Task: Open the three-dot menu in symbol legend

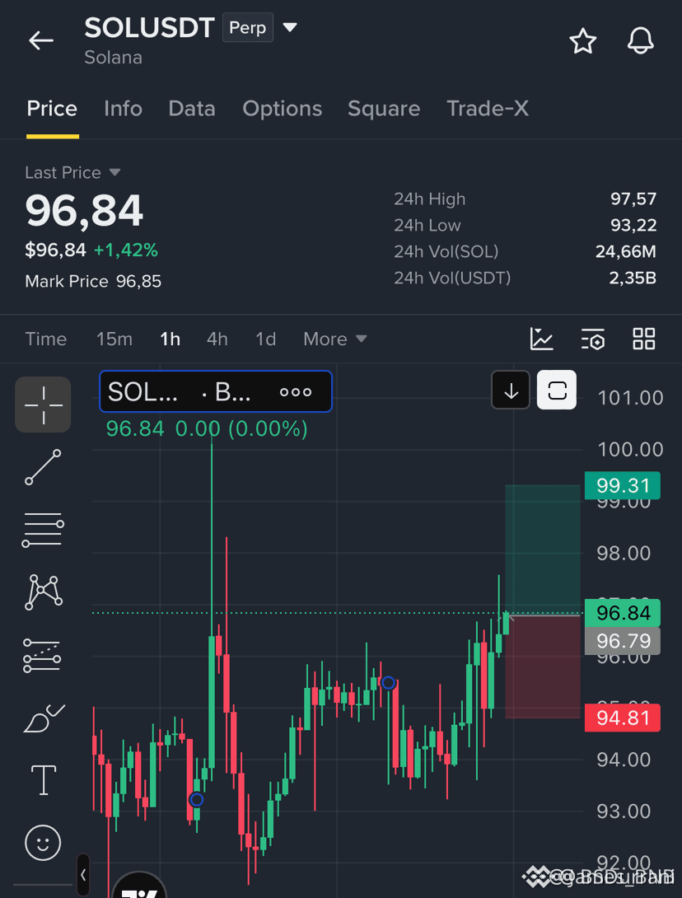Action: (x=296, y=392)
